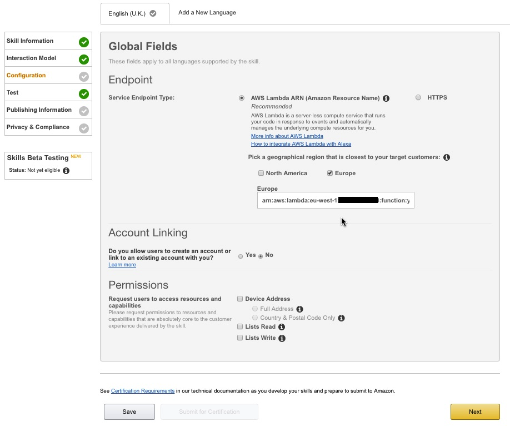The height and width of the screenshot is (426, 510).
Task: Follow the Learn more account linking link
Action: [122, 265]
